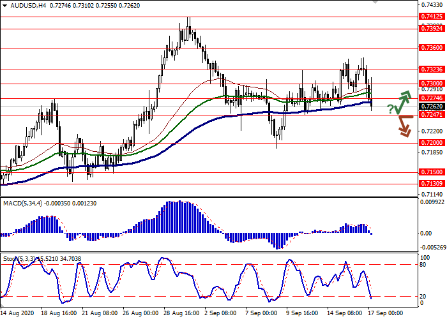Click the 17 Sep 00:00 date label
447x319 pixels.
coord(384,314)
